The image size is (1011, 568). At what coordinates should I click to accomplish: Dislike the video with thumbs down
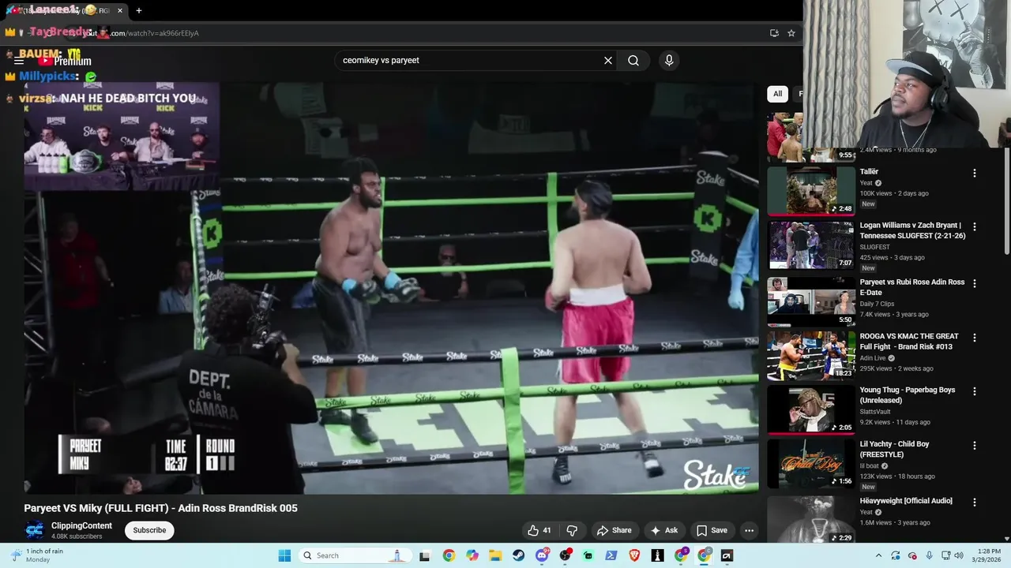572,530
